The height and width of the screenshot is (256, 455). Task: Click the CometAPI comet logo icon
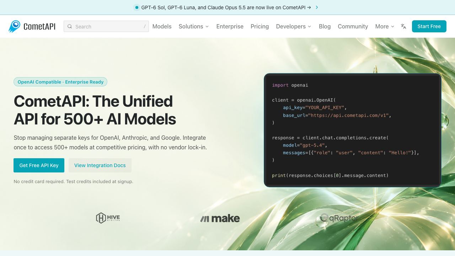click(15, 26)
